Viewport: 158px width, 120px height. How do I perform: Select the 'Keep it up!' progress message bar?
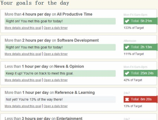[60, 73]
